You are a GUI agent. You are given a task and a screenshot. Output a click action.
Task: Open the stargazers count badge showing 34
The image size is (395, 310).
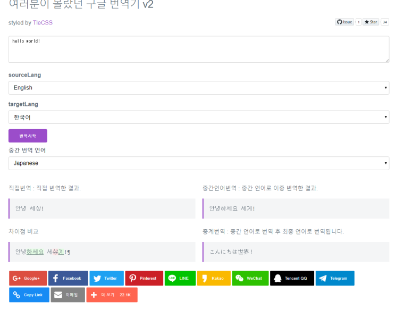coord(385,22)
